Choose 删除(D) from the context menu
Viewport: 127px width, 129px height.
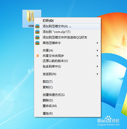pyautogui.click(x=67, y=100)
